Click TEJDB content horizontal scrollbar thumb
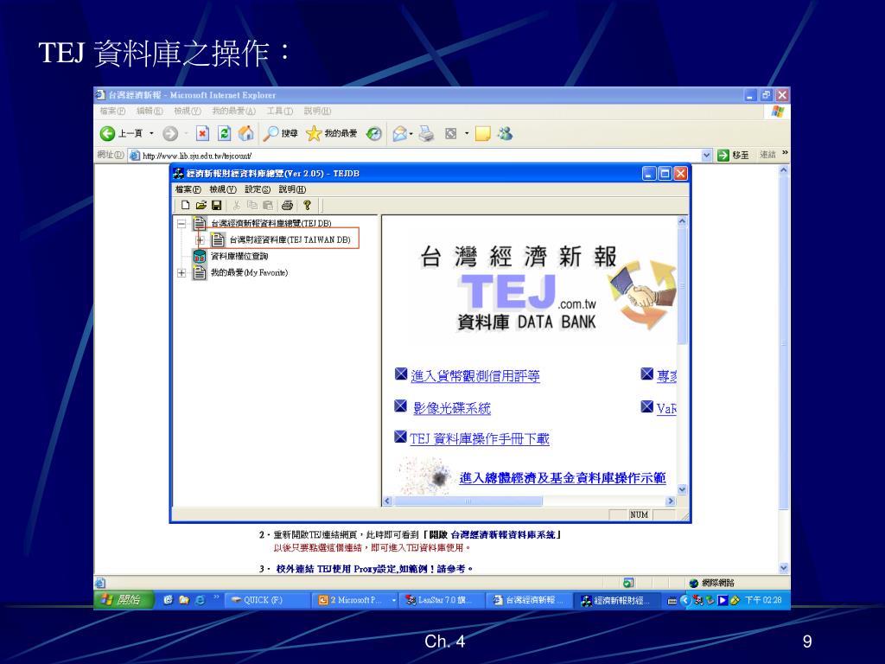885x664 pixels. point(468,501)
